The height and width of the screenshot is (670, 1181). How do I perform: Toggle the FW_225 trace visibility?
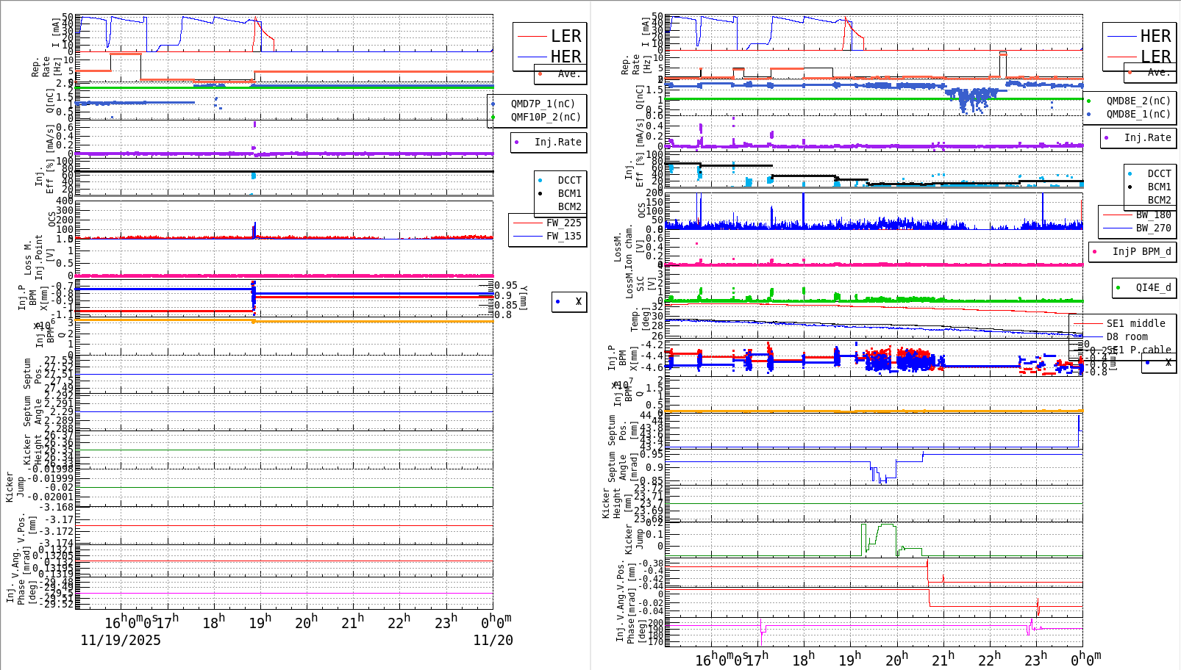[x=529, y=223]
